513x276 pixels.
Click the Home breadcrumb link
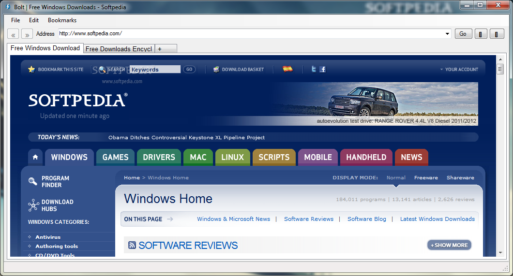pyautogui.click(x=132, y=178)
